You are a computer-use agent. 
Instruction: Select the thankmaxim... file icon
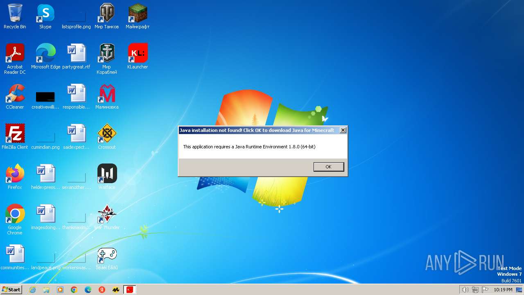click(76, 220)
